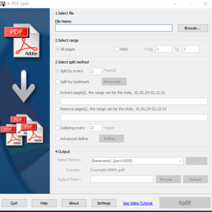Click the Quit button

pyautogui.click(x=14, y=203)
